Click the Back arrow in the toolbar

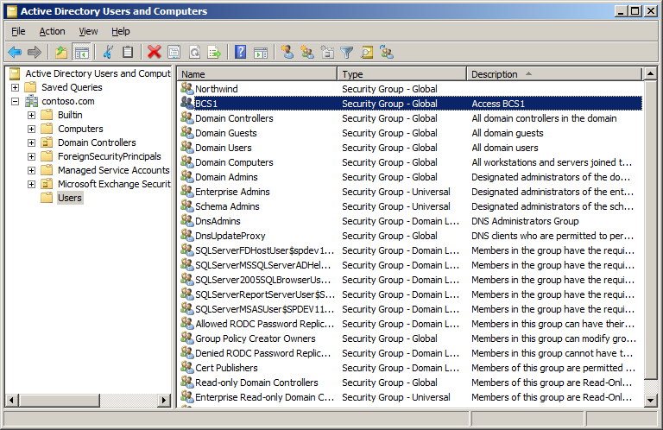[15, 53]
